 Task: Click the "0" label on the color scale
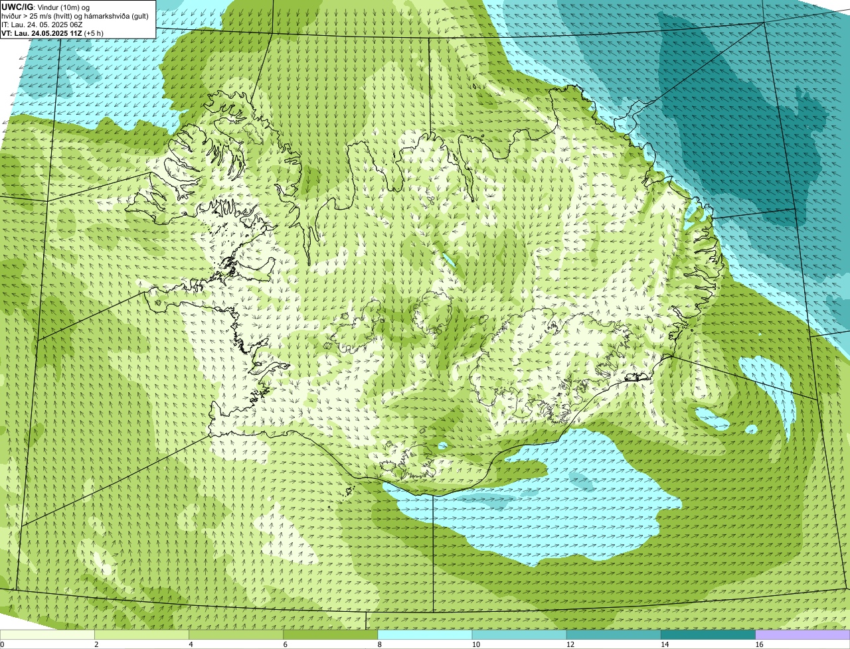(2, 644)
